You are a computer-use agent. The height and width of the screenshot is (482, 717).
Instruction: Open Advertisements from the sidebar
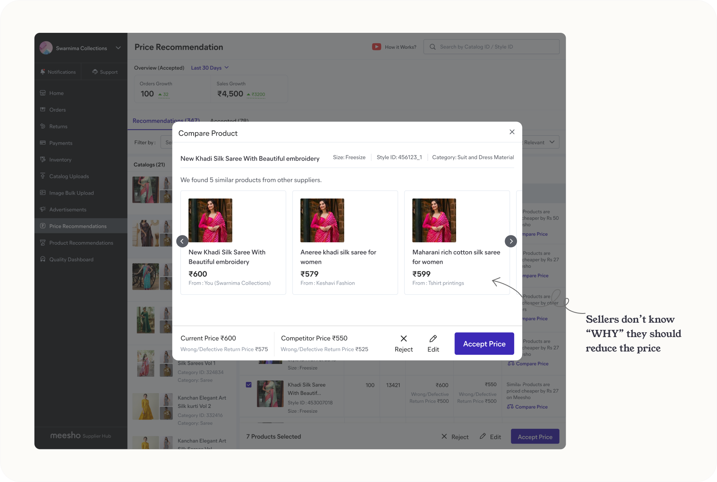tap(81, 210)
